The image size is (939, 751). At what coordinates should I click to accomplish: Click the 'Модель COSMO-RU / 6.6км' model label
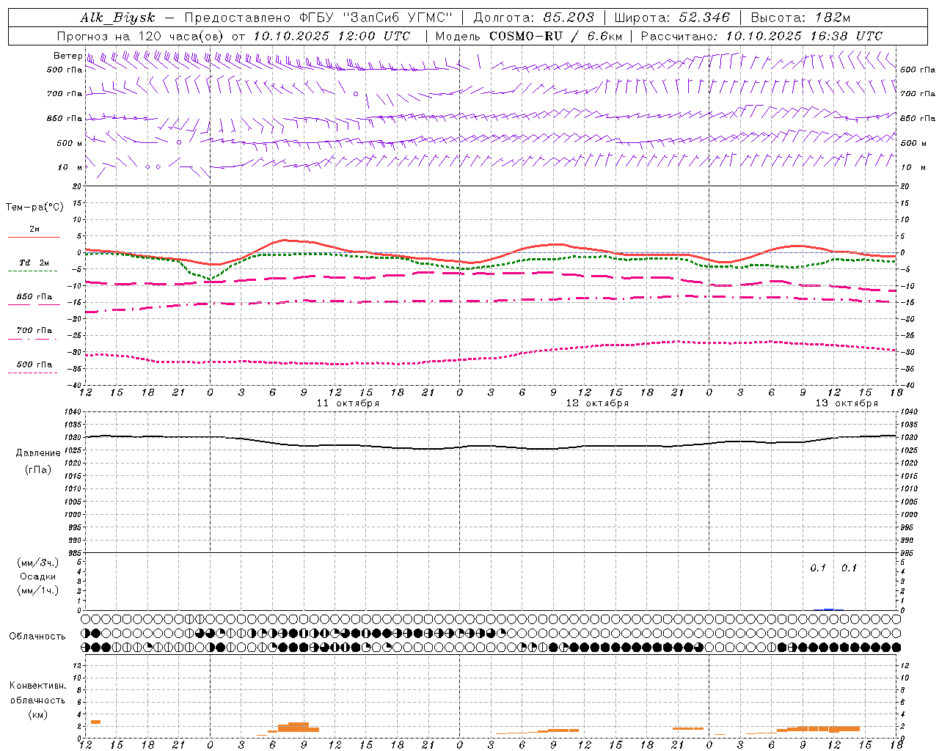(x=528, y=36)
